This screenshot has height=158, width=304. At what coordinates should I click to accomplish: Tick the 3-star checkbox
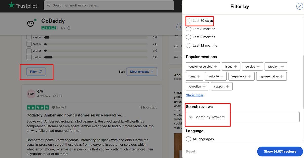[x=29, y=44]
